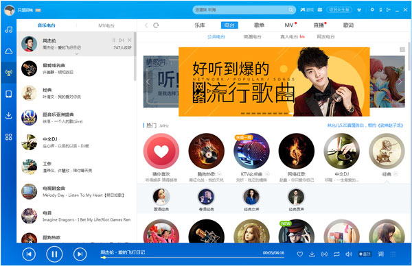Toggle the sound effect 音效 button

point(365,254)
